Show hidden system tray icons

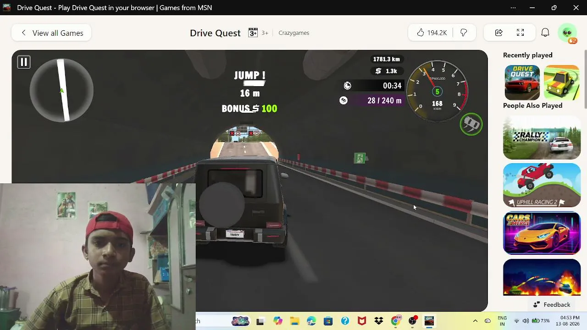click(475, 321)
